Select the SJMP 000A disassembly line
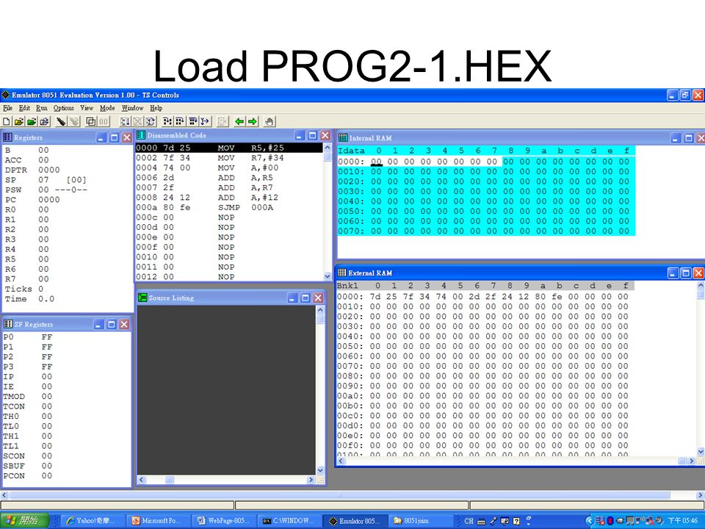This screenshot has height=529, width=705. coord(229,207)
